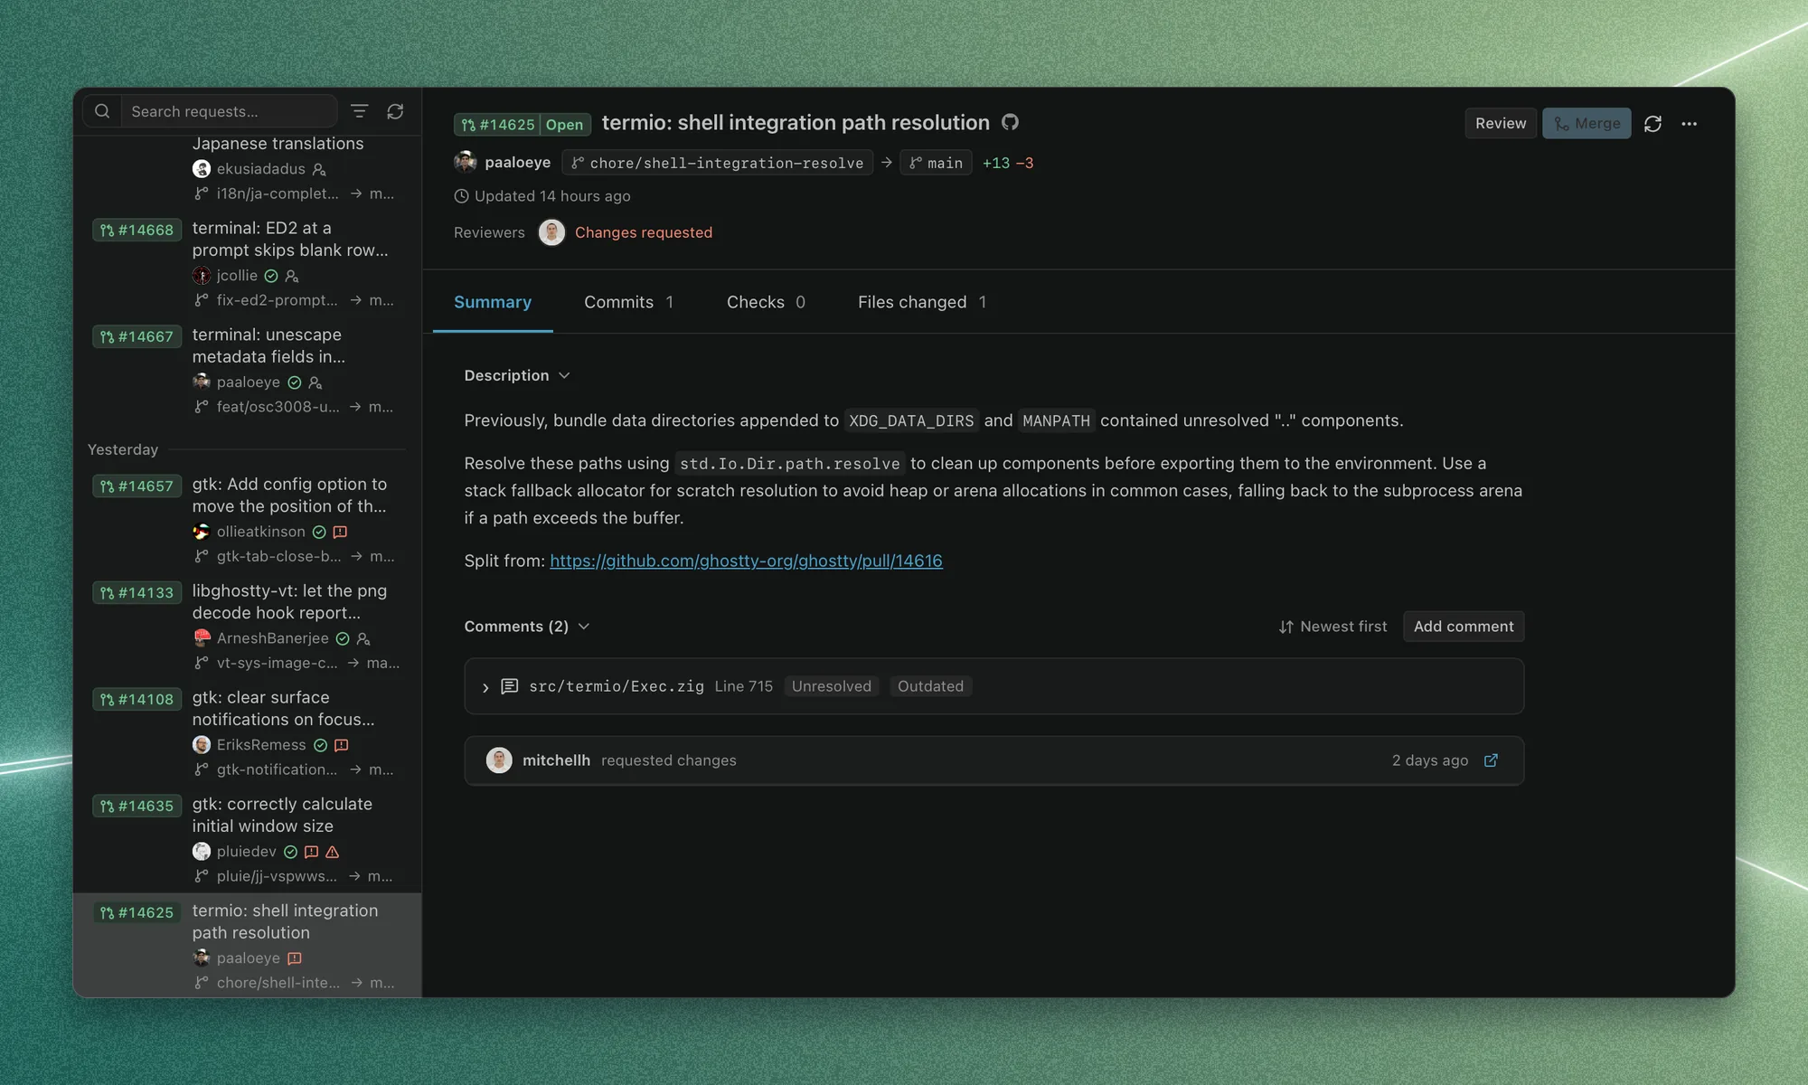Click the mitchellh requested changes row
This screenshot has height=1085, width=1808.
(993, 760)
